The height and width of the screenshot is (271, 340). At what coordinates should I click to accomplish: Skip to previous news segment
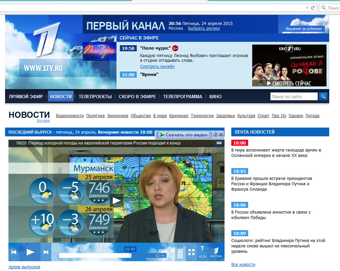coord(14,252)
